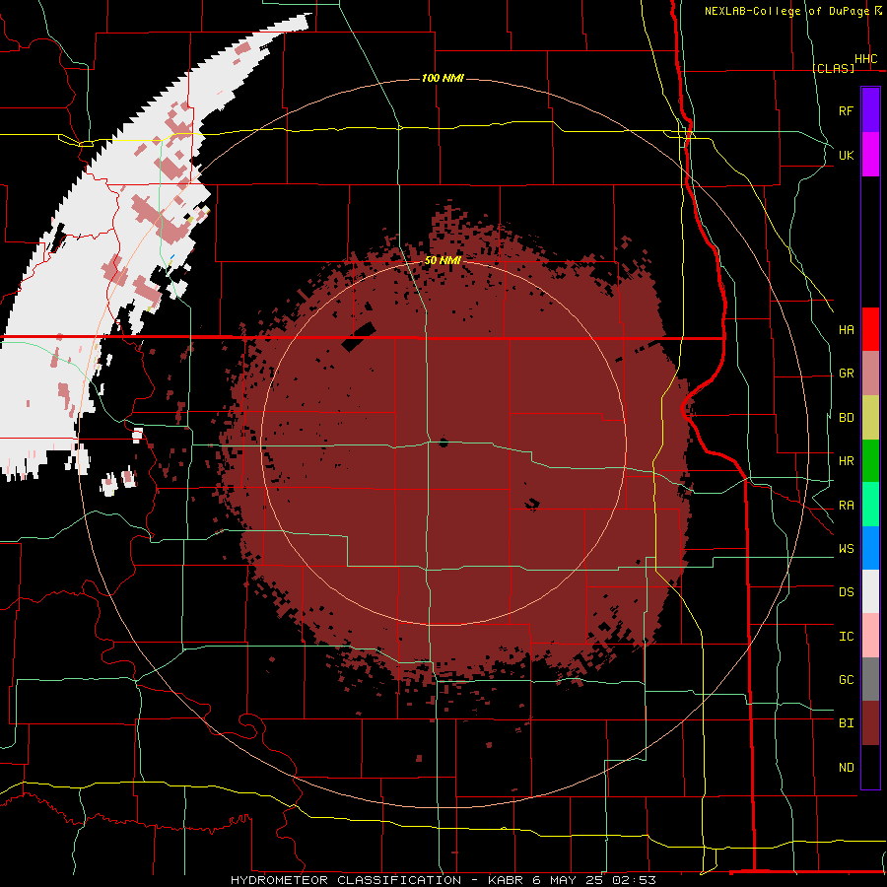
Task: Click the IC legend label
Action: pyautogui.click(x=846, y=637)
